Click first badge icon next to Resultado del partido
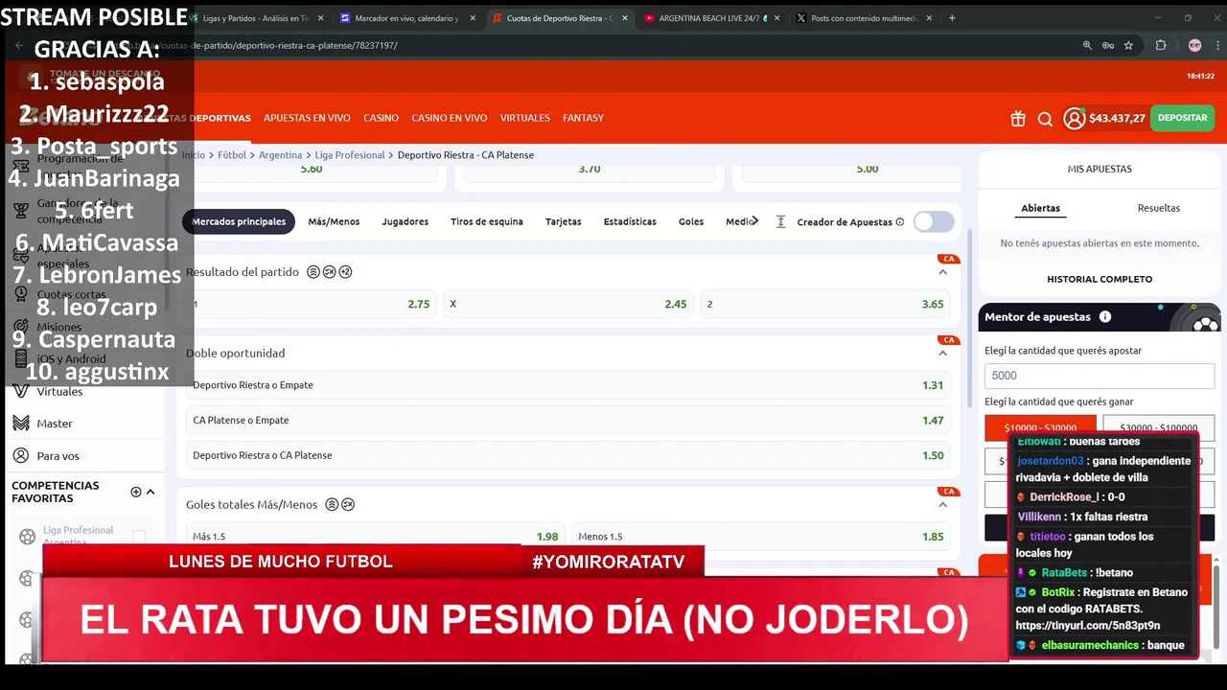Image resolution: width=1227 pixels, height=690 pixels. (313, 272)
